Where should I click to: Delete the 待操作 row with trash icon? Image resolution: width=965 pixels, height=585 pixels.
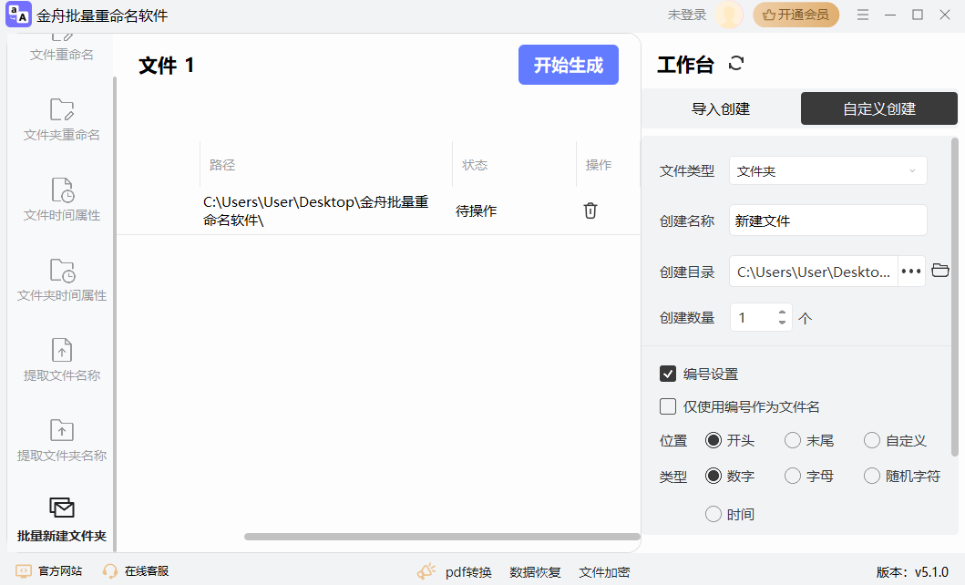590,210
